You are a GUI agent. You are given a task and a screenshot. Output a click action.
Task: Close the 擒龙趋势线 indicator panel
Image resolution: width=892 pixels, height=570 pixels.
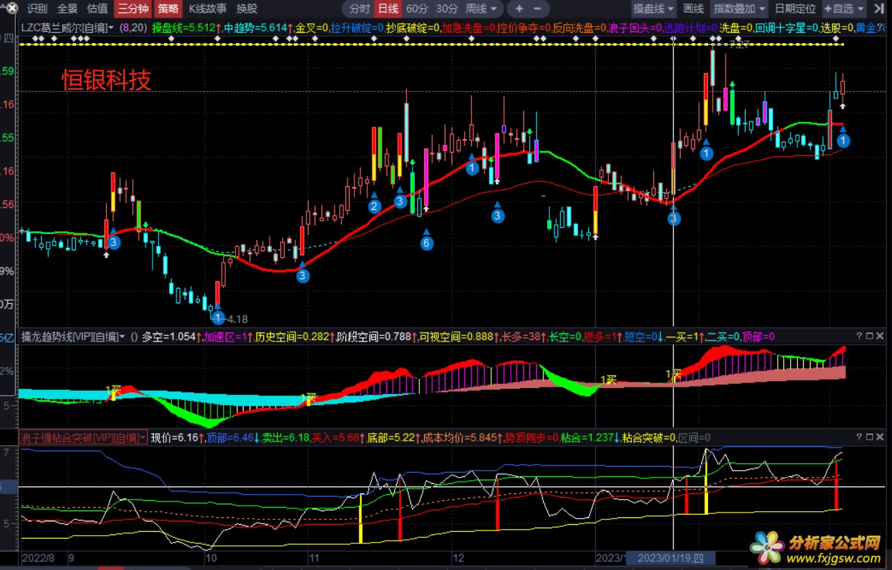pos(881,336)
